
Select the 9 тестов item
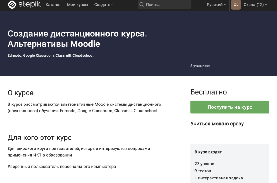[203, 171]
